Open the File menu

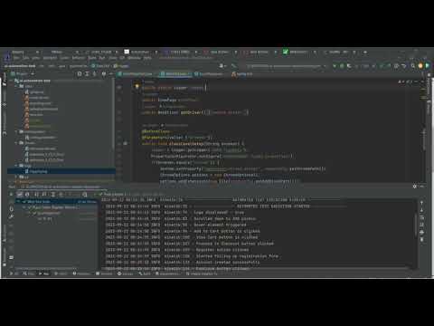click(x=16, y=58)
